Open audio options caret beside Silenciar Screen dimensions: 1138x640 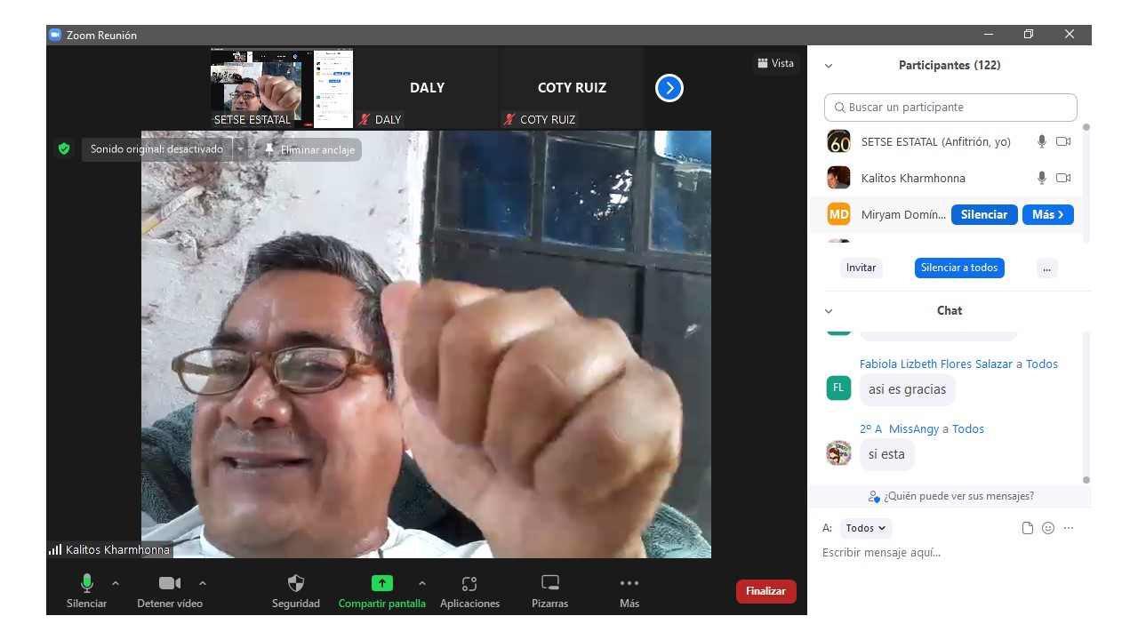(116, 583)
